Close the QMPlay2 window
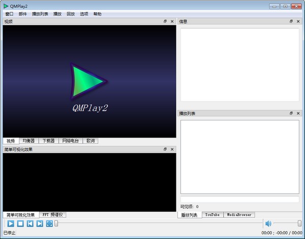Viewport: 305px width, 239px height. click(x=296, y=6)
